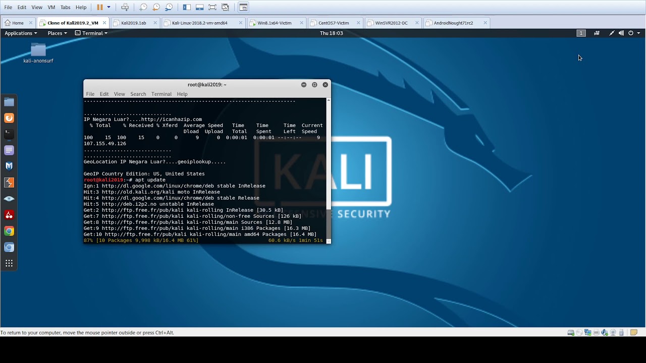Open the text editor notes icon in the dock

coord(9,150)
